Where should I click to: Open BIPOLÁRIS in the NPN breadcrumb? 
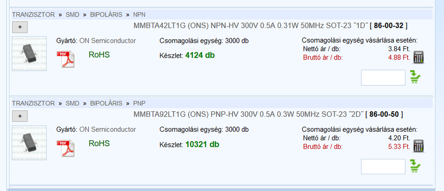pos(106,15)
